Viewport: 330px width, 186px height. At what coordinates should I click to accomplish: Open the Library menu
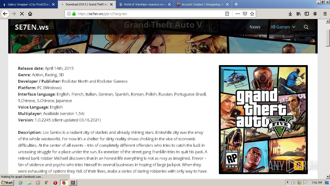tap(299, 14)
